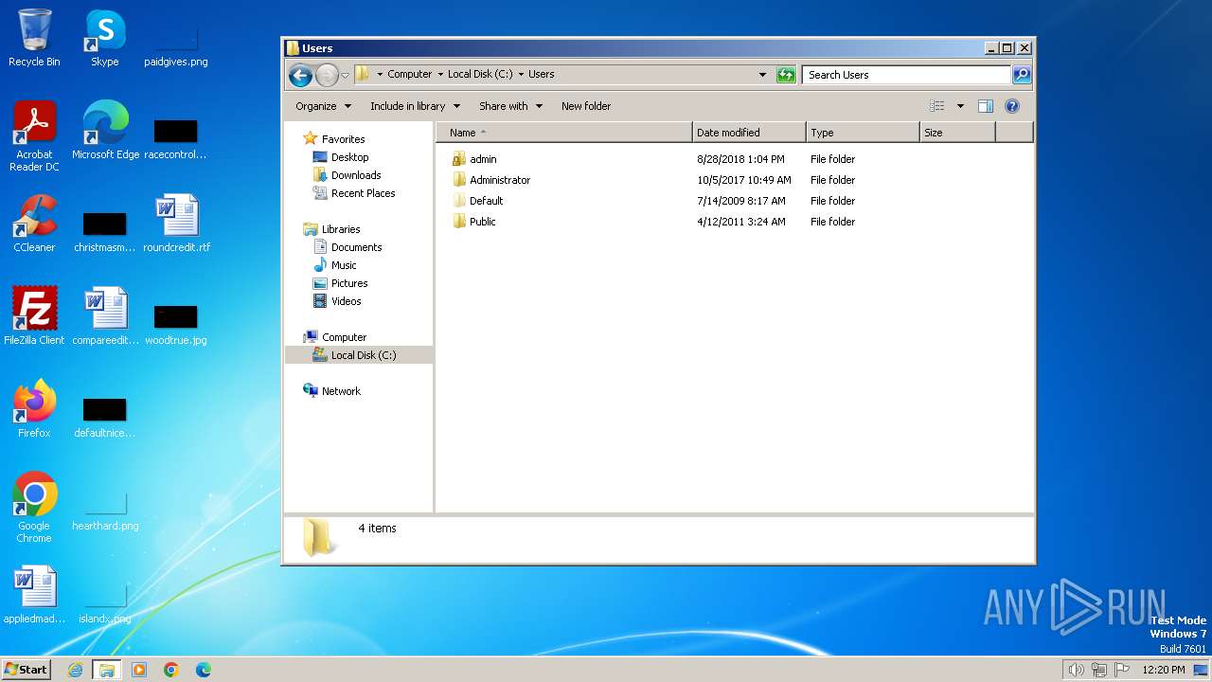Sort by the Date modified column header
This screenshot has height=682, width=1212.
point(749,133)
